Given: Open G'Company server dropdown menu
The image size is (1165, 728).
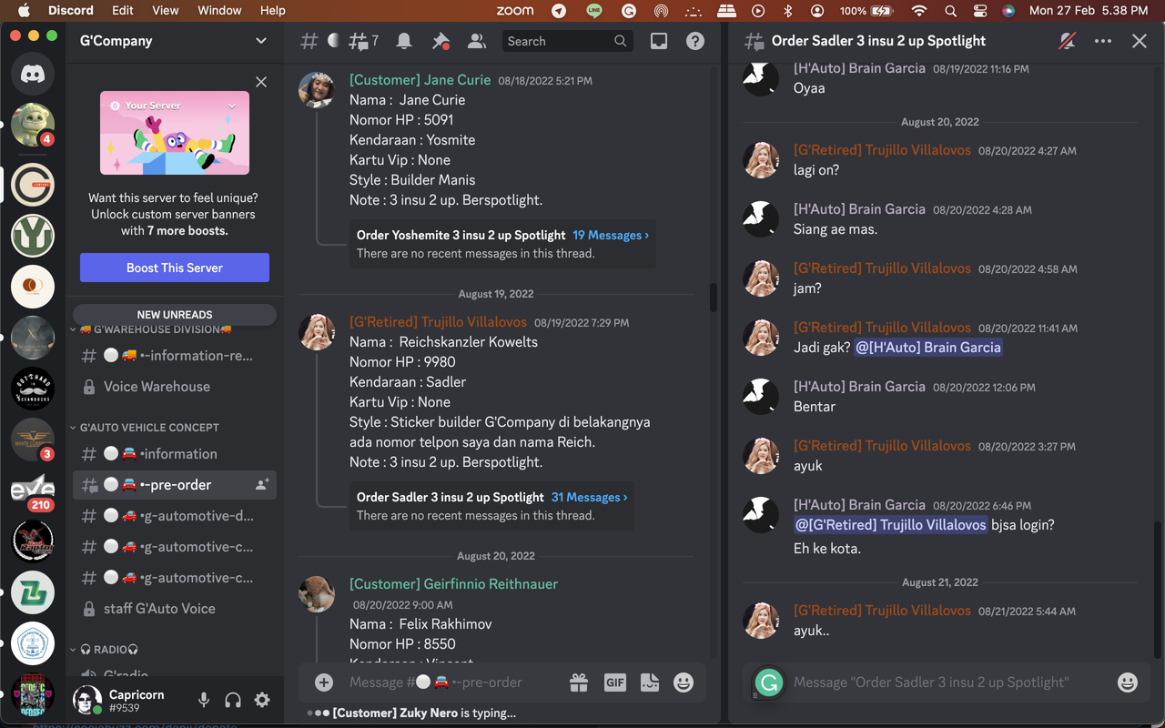Looking at the screenshot, I should (261, 41).
